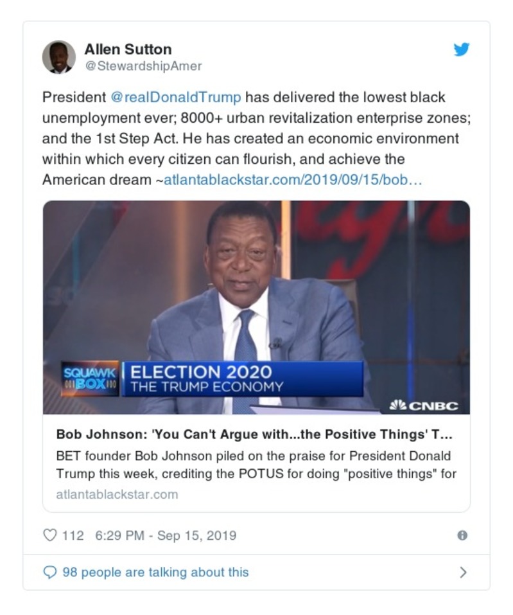Image resolution: width=513 pixels, height=615 pixels.
Task: Click the blue speech bubble reply icon
Action: click(50, 572)
